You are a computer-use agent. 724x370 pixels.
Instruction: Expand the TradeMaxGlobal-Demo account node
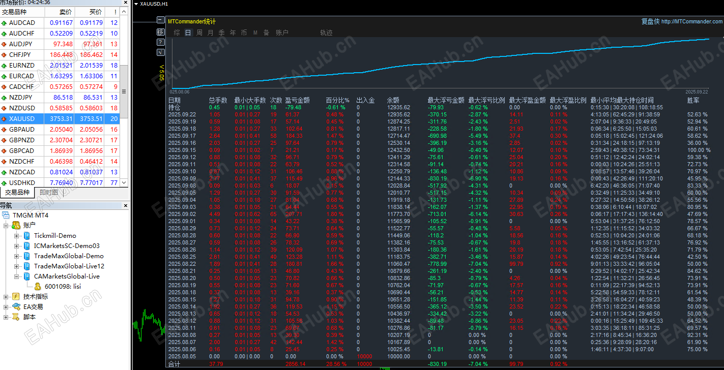[17, 256]
